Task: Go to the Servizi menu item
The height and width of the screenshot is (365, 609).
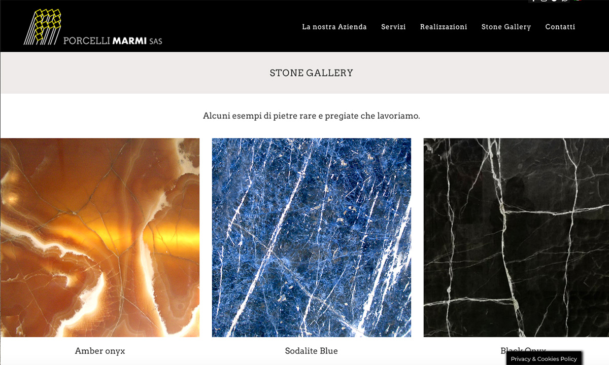Action: pos(393,27)
